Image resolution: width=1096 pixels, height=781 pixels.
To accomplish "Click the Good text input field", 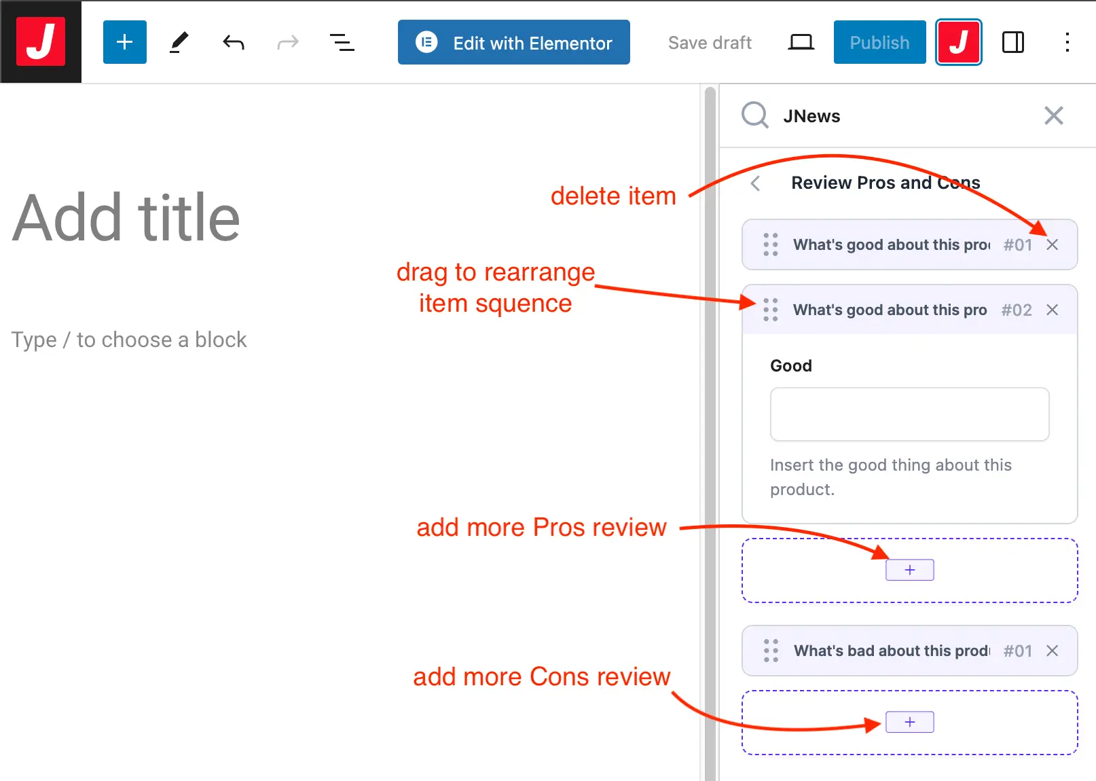I will point(909,414).
